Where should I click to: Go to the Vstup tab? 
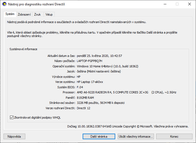pyautogui.click(x=49, y=14)
